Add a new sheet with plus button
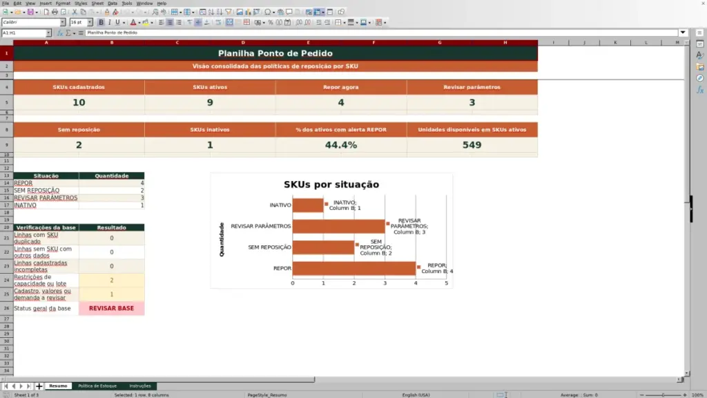Screen dimensions: 707x398 point(39,386)
